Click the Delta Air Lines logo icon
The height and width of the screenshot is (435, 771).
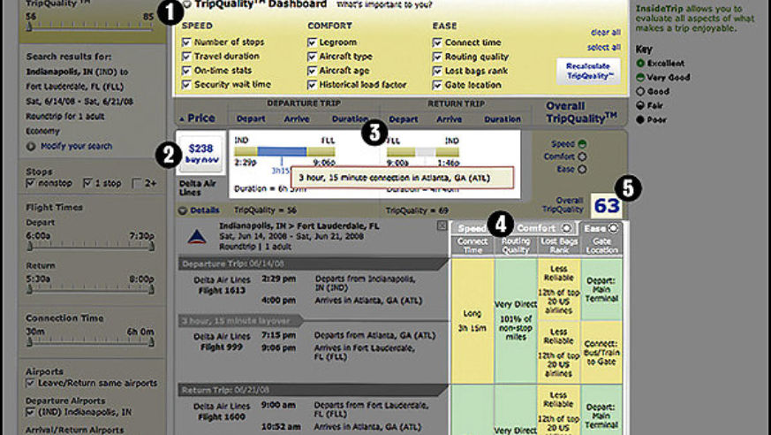pyautogui.click(x=197, y=237)
